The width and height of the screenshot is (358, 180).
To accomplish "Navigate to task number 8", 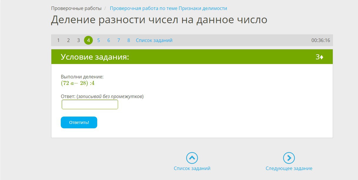I will coord(129,40).
